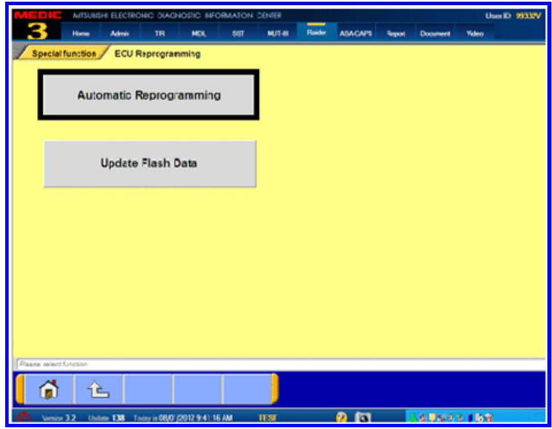
Task: Open the TR tab
Action: coord(159,33)
